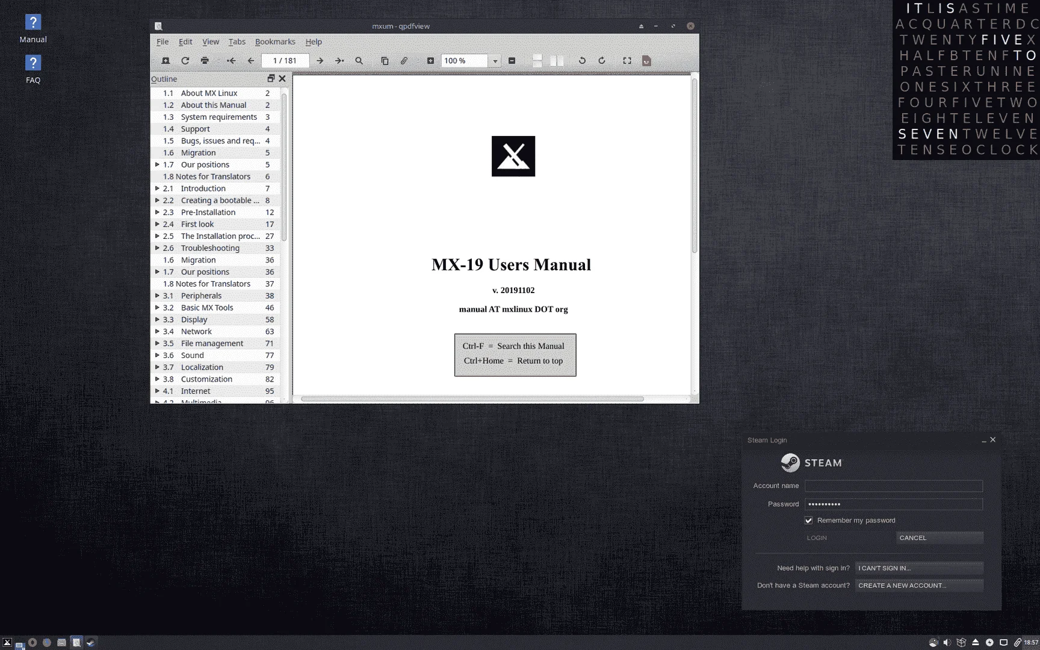Toggle continuous page layout mode
The width and height of the screenshot is (1040, 650).
pyautogui.click(x=537, y=61)
